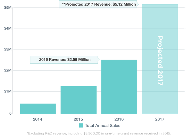Click the $5M y-axis label
The image size is (191, 139).
[8, 8]
